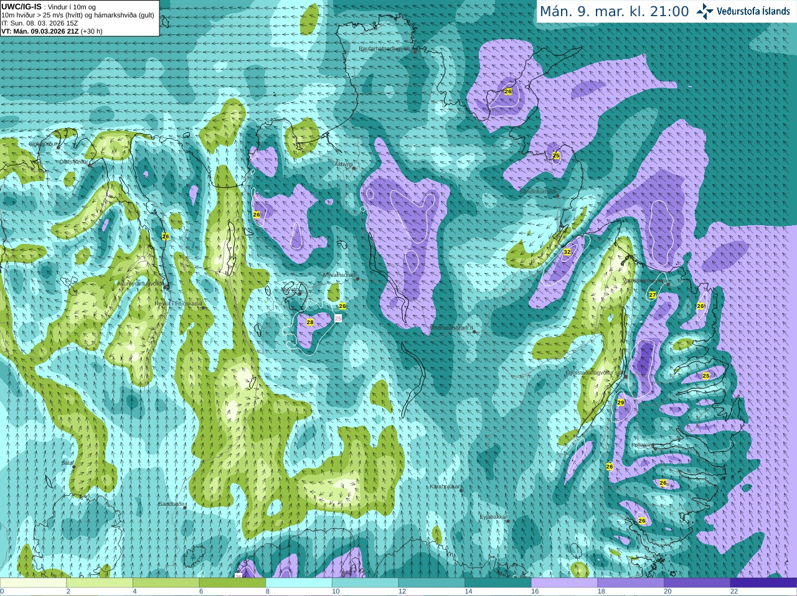
Task: Click the 14–16 m/s legend color swatch
Action: click(x=498, y=583)
